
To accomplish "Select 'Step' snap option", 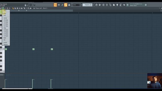I will click(x=6, y=28).
